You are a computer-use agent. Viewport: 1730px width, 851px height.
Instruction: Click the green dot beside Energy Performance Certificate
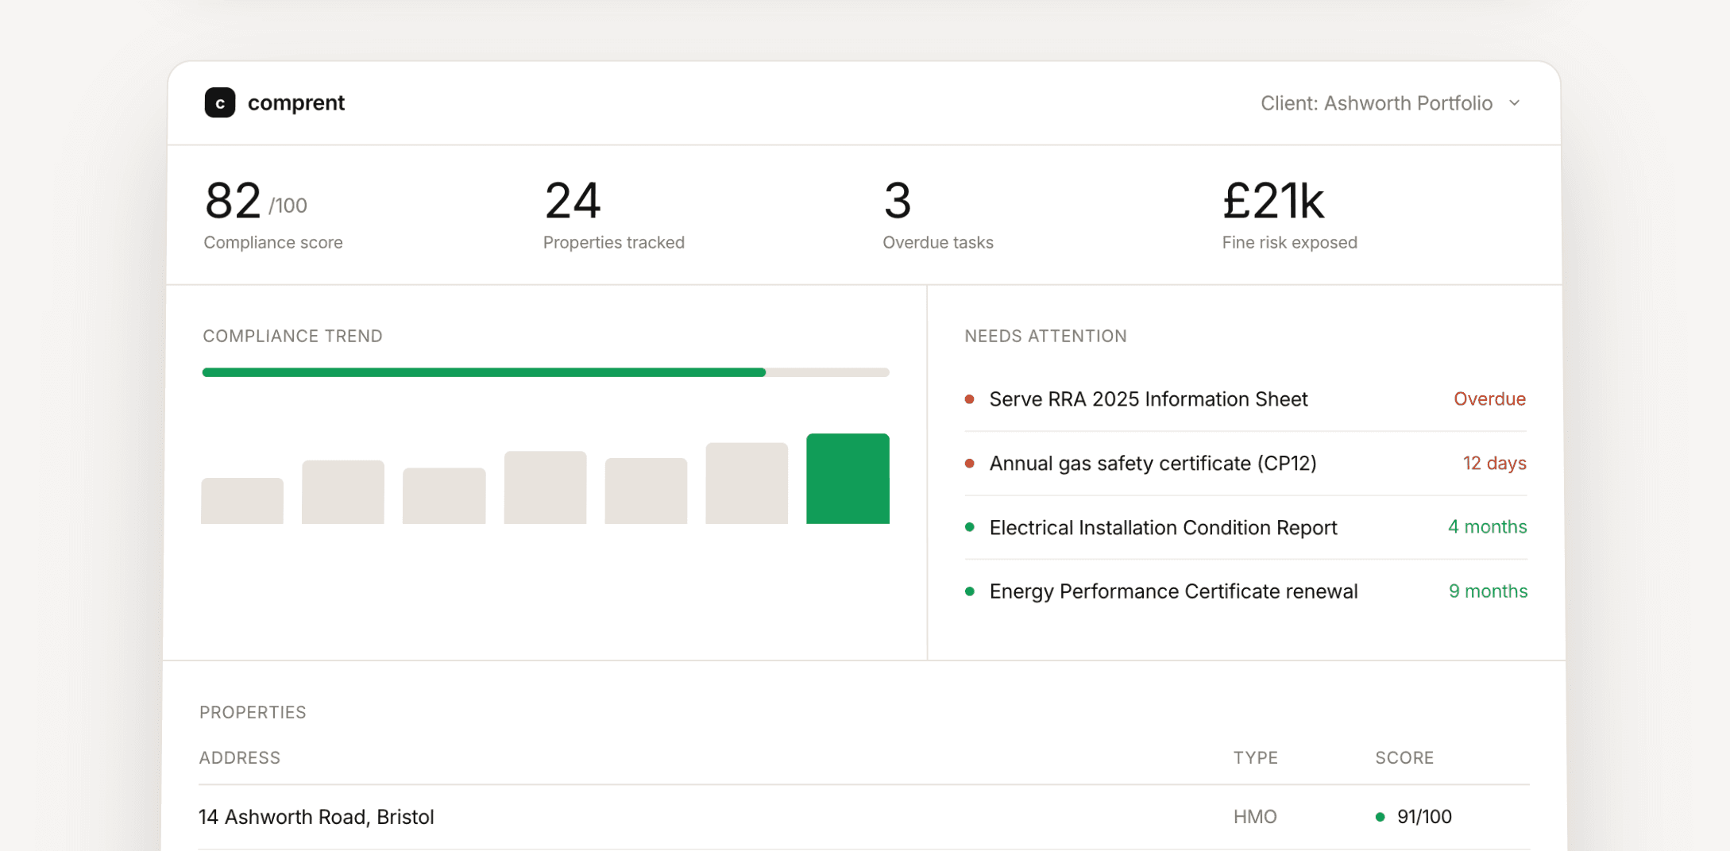969,591
